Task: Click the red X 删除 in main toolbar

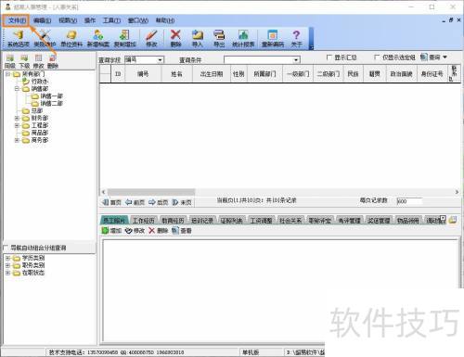Action: point(175,38)
